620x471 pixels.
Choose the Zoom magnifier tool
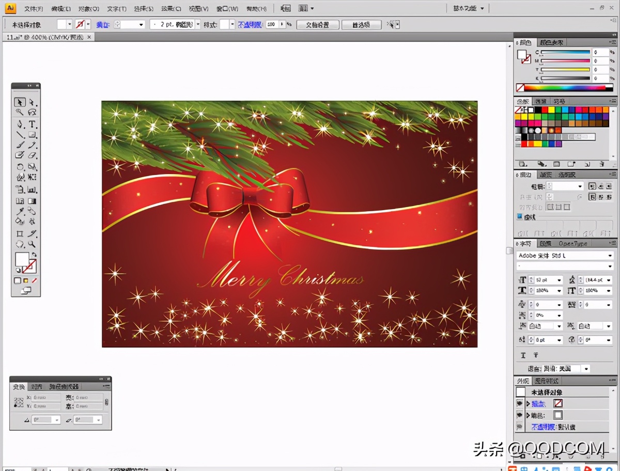[x=32, y=244]
